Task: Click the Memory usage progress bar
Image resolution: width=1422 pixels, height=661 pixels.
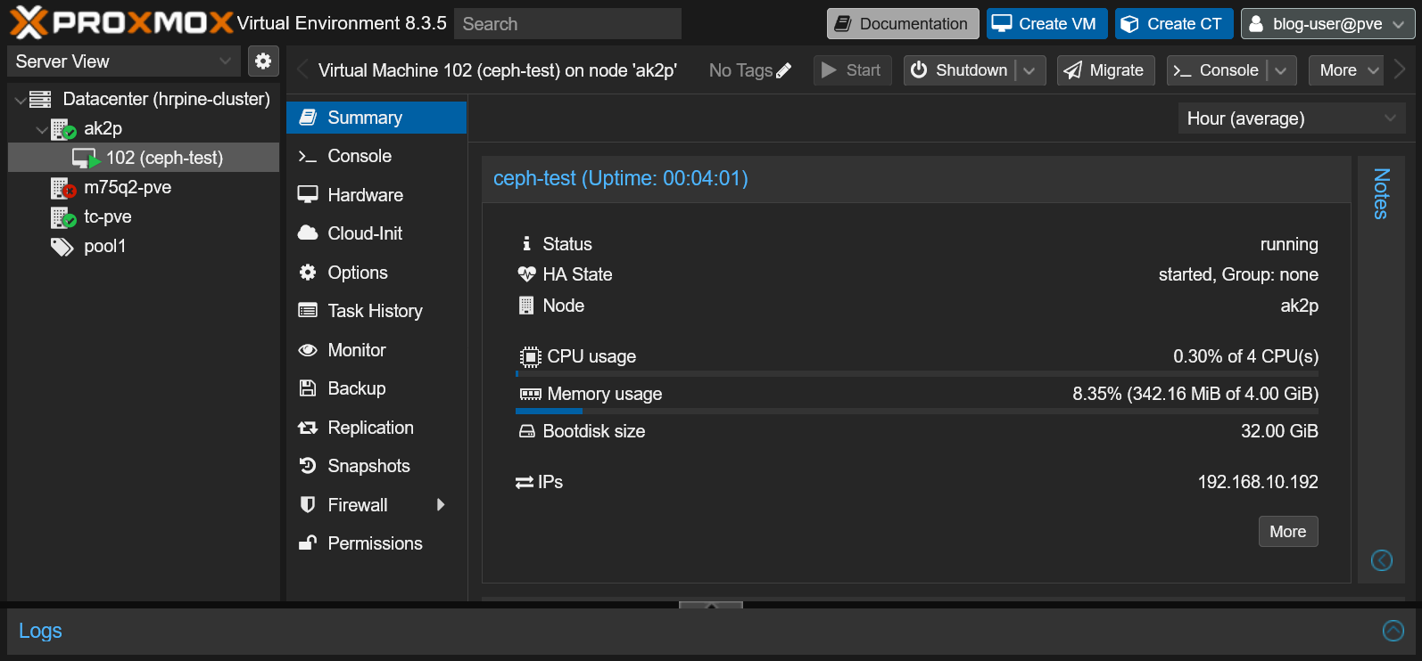Action: pyautogui.click(x=917, y=412)
